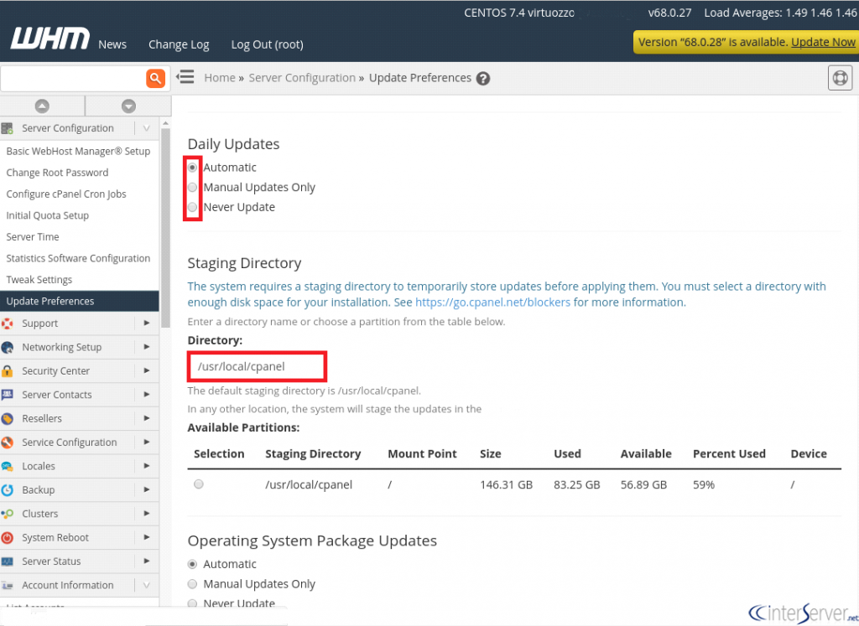Select Automatic for Operating System Package Updates

click(192, 564)
